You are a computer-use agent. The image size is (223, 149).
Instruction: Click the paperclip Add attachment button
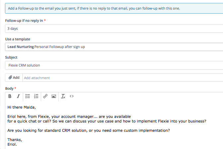pyautogui.click(x=14, y=77)
